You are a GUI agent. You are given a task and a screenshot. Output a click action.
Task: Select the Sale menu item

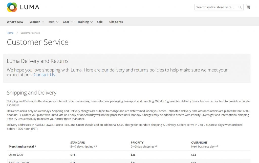coord(100,22)
